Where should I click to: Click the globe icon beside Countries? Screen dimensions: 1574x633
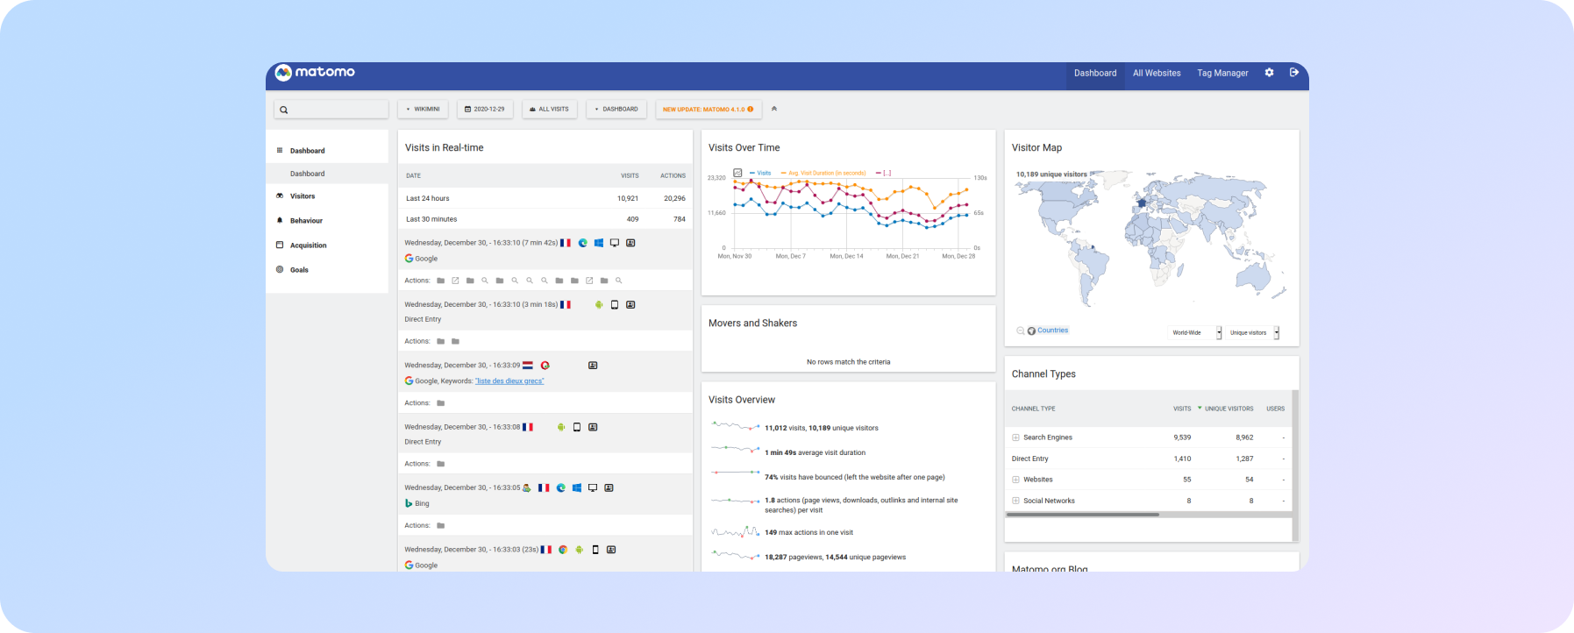1031,331
